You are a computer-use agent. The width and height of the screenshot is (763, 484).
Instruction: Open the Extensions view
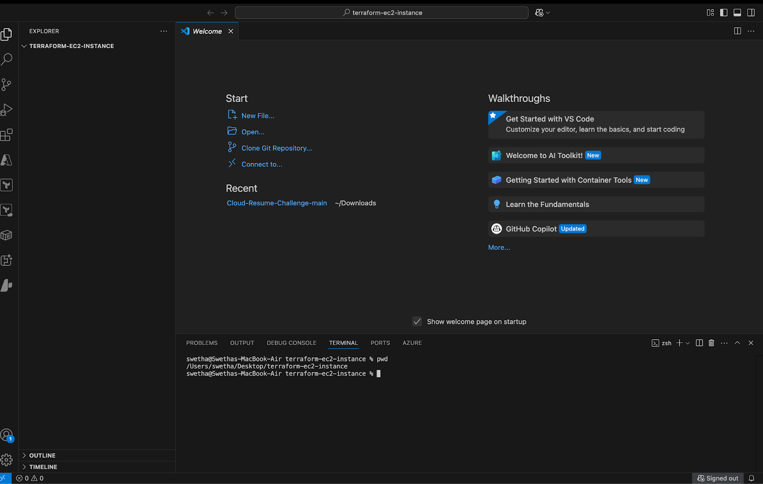pos(7,135)
